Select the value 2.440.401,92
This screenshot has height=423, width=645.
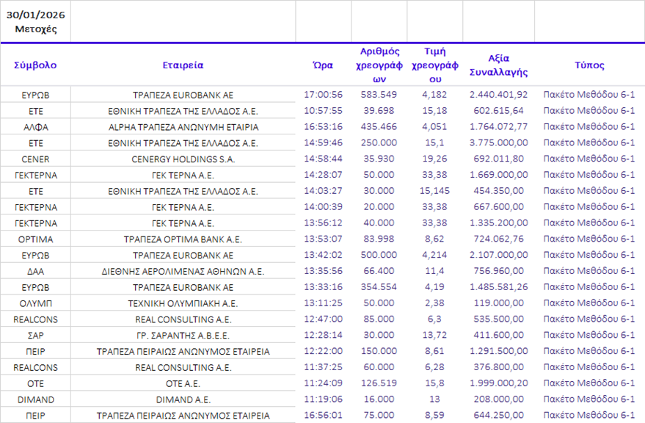coord(498,95)
